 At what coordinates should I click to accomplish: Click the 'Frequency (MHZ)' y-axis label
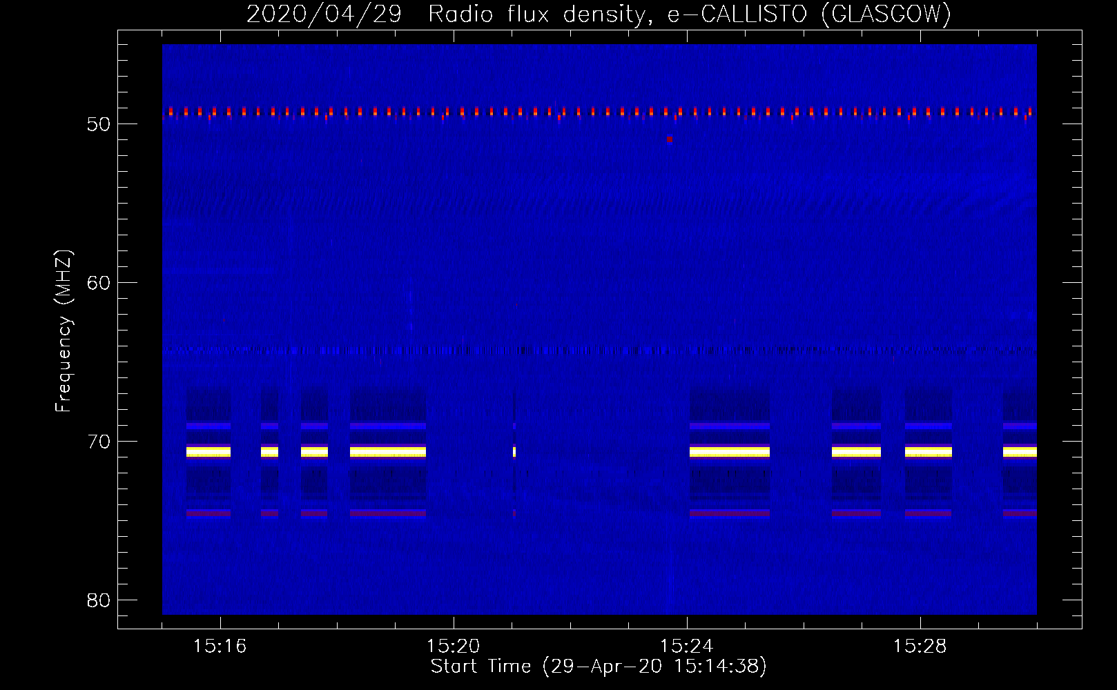64,331
